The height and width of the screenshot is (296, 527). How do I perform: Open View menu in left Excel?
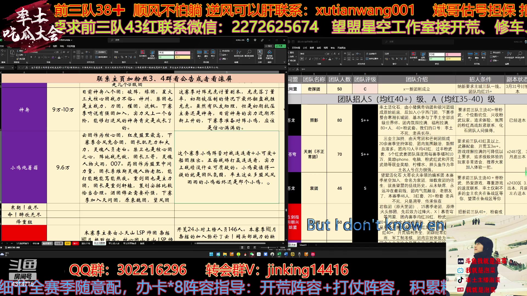55,46
